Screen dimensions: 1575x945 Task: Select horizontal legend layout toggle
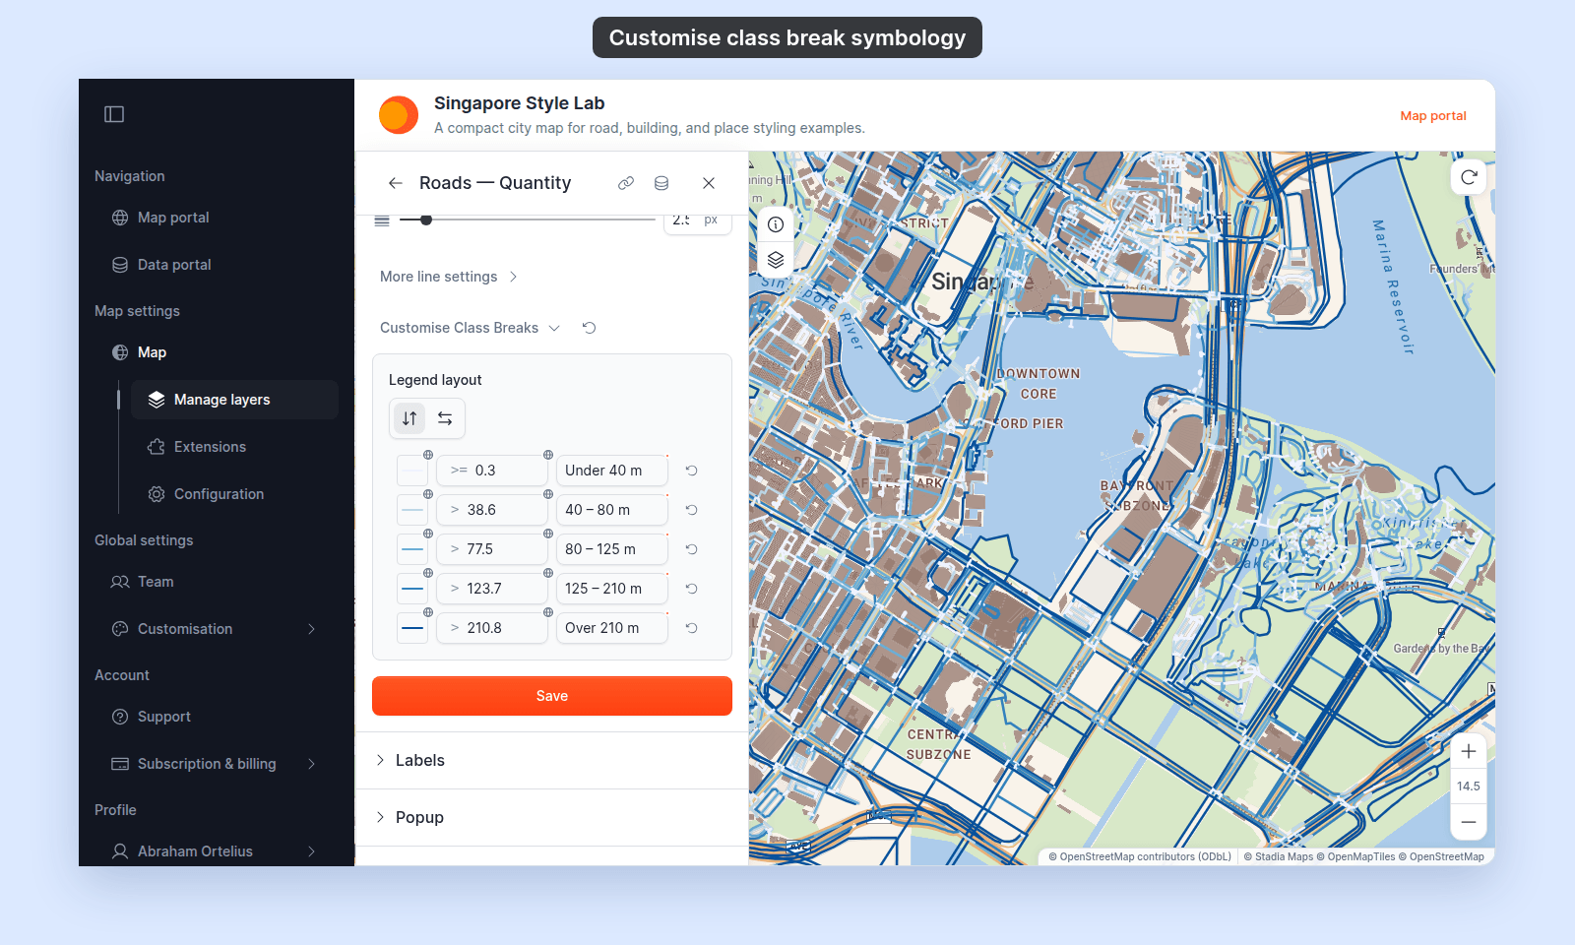coord(445,418)
